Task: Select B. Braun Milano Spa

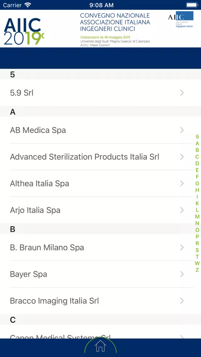Action: coord(101,247)
